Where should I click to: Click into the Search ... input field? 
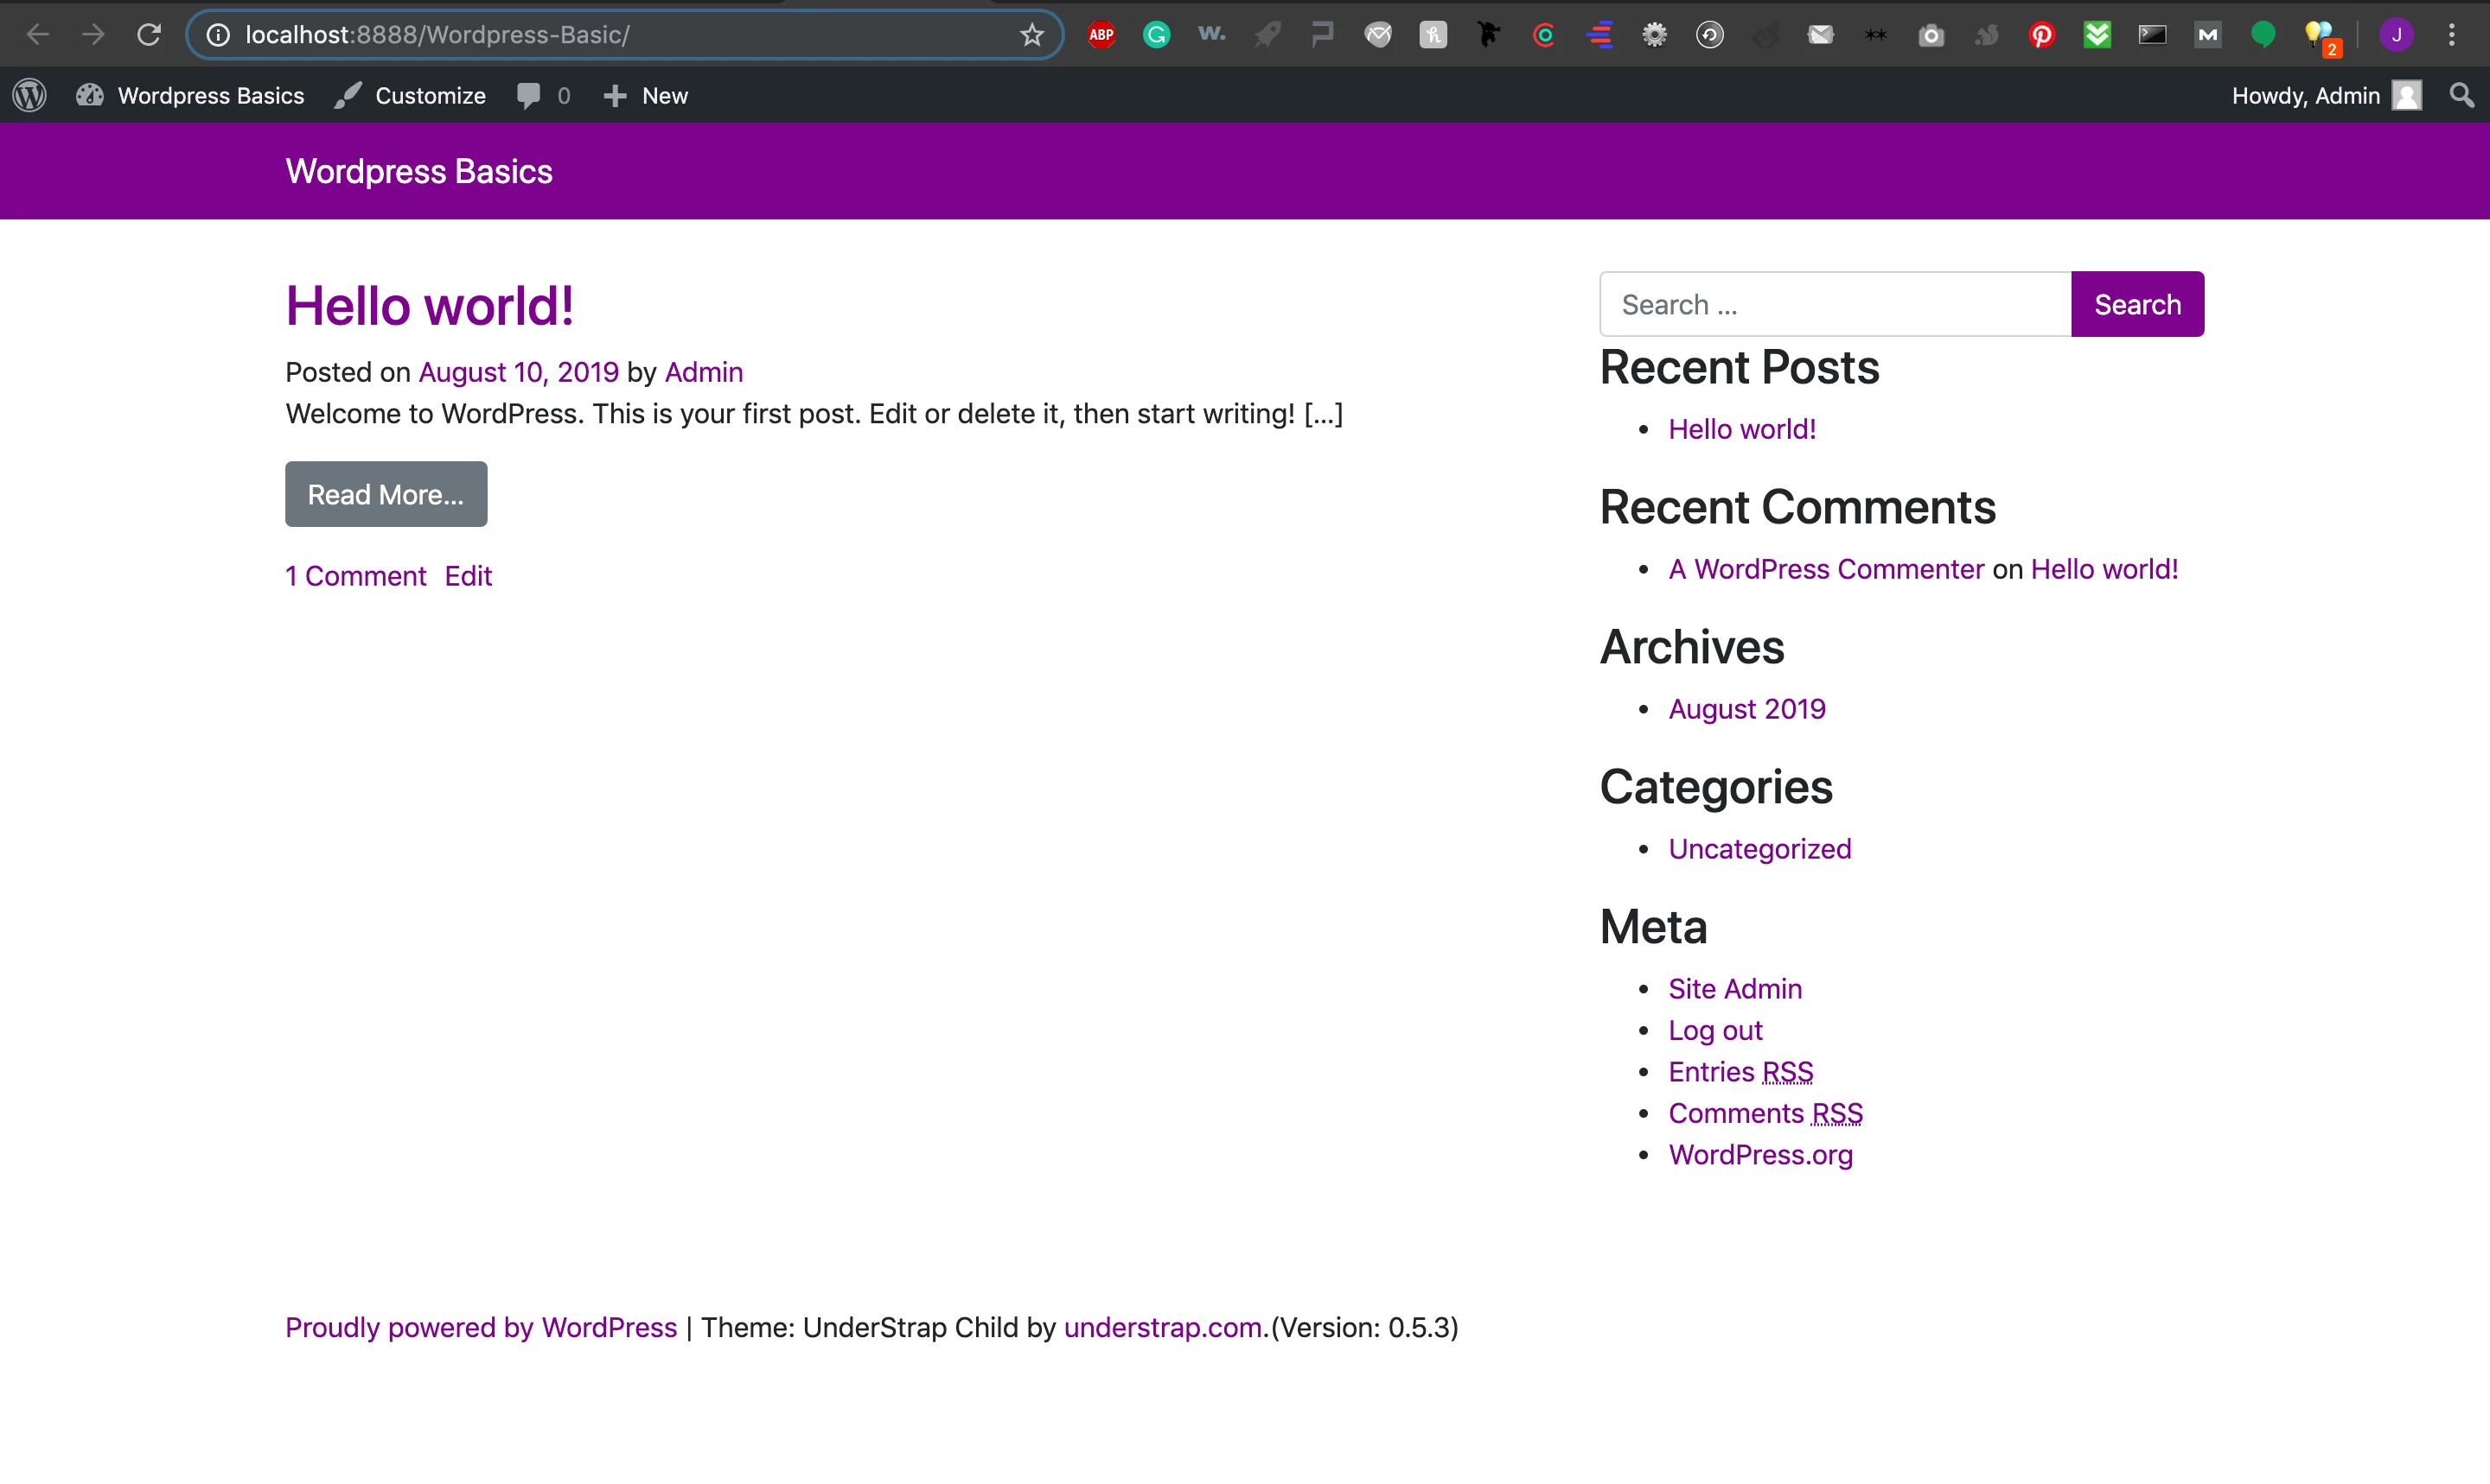(x=1834, y=304)
